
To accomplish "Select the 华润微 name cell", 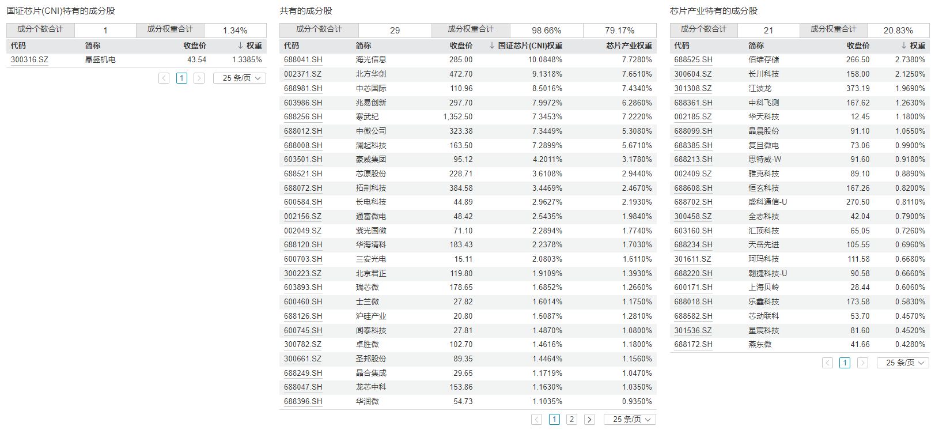I will point(368,401).
